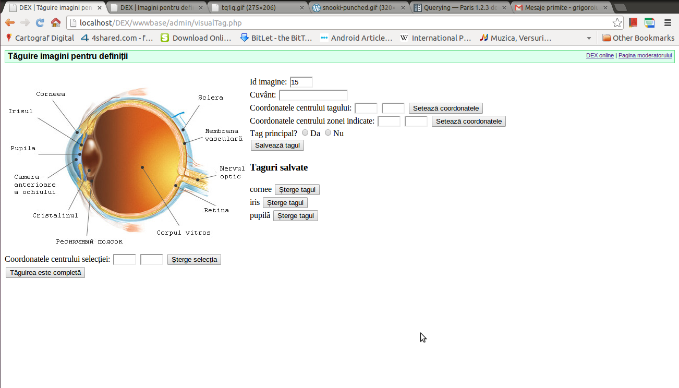This screenshot has height=388, width=679.
Task: Reload the page with refresh icon
Action: (x=40, y=23)
